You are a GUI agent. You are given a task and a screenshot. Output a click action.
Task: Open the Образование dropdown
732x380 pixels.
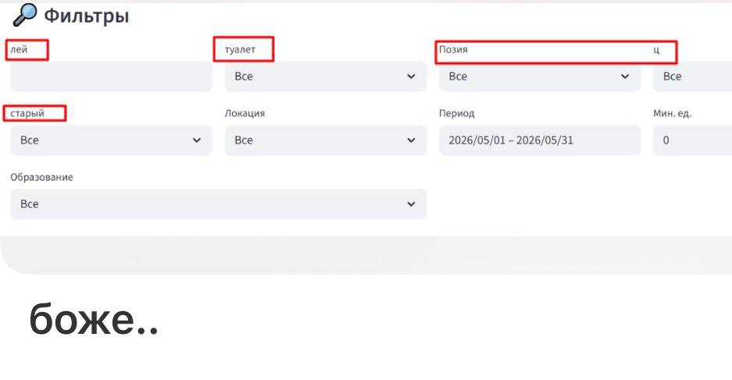point(219,204)
